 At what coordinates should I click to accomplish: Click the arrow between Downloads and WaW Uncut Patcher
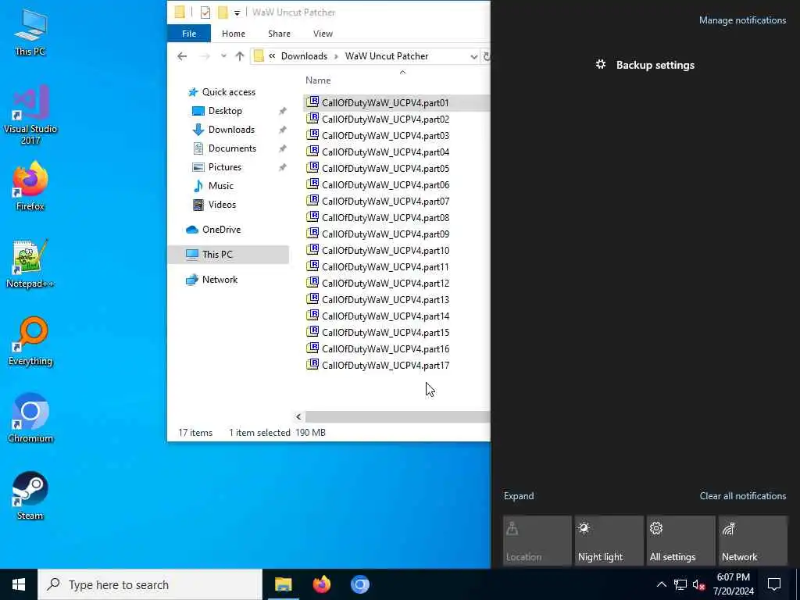[x=336, y=56]
